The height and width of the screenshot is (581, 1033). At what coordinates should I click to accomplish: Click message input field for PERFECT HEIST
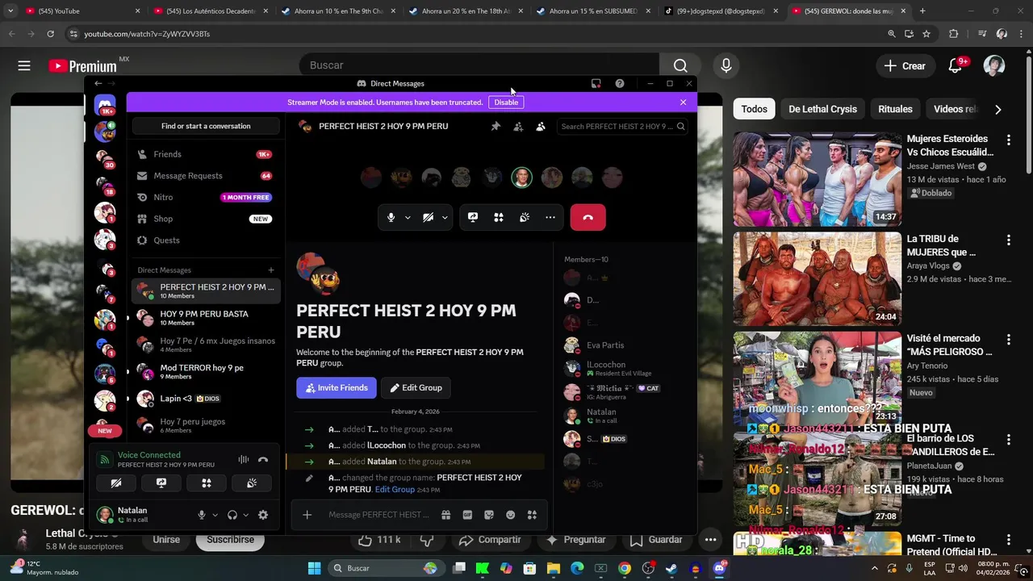(379, 515)
